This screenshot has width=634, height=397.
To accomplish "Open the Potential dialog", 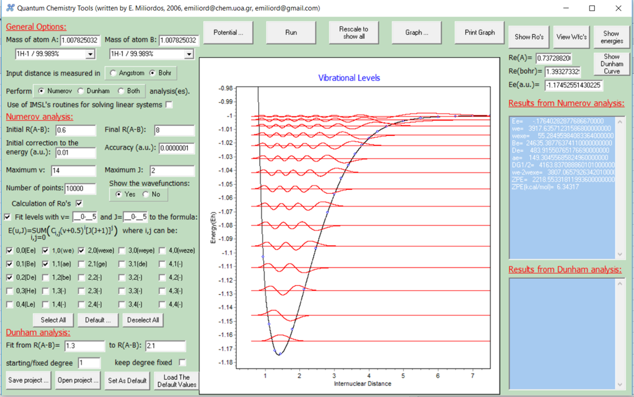I will click(228, 32).
